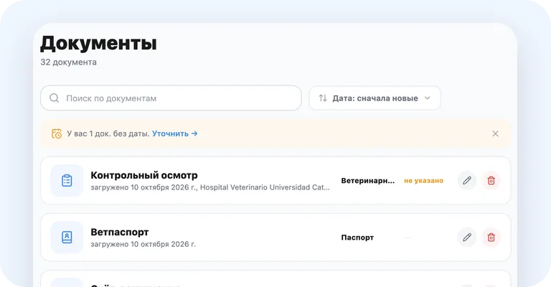The height and width of the screenshot is (287, 551).
Task: Click the calendar-clock warning icon
Action: point(57,133)
